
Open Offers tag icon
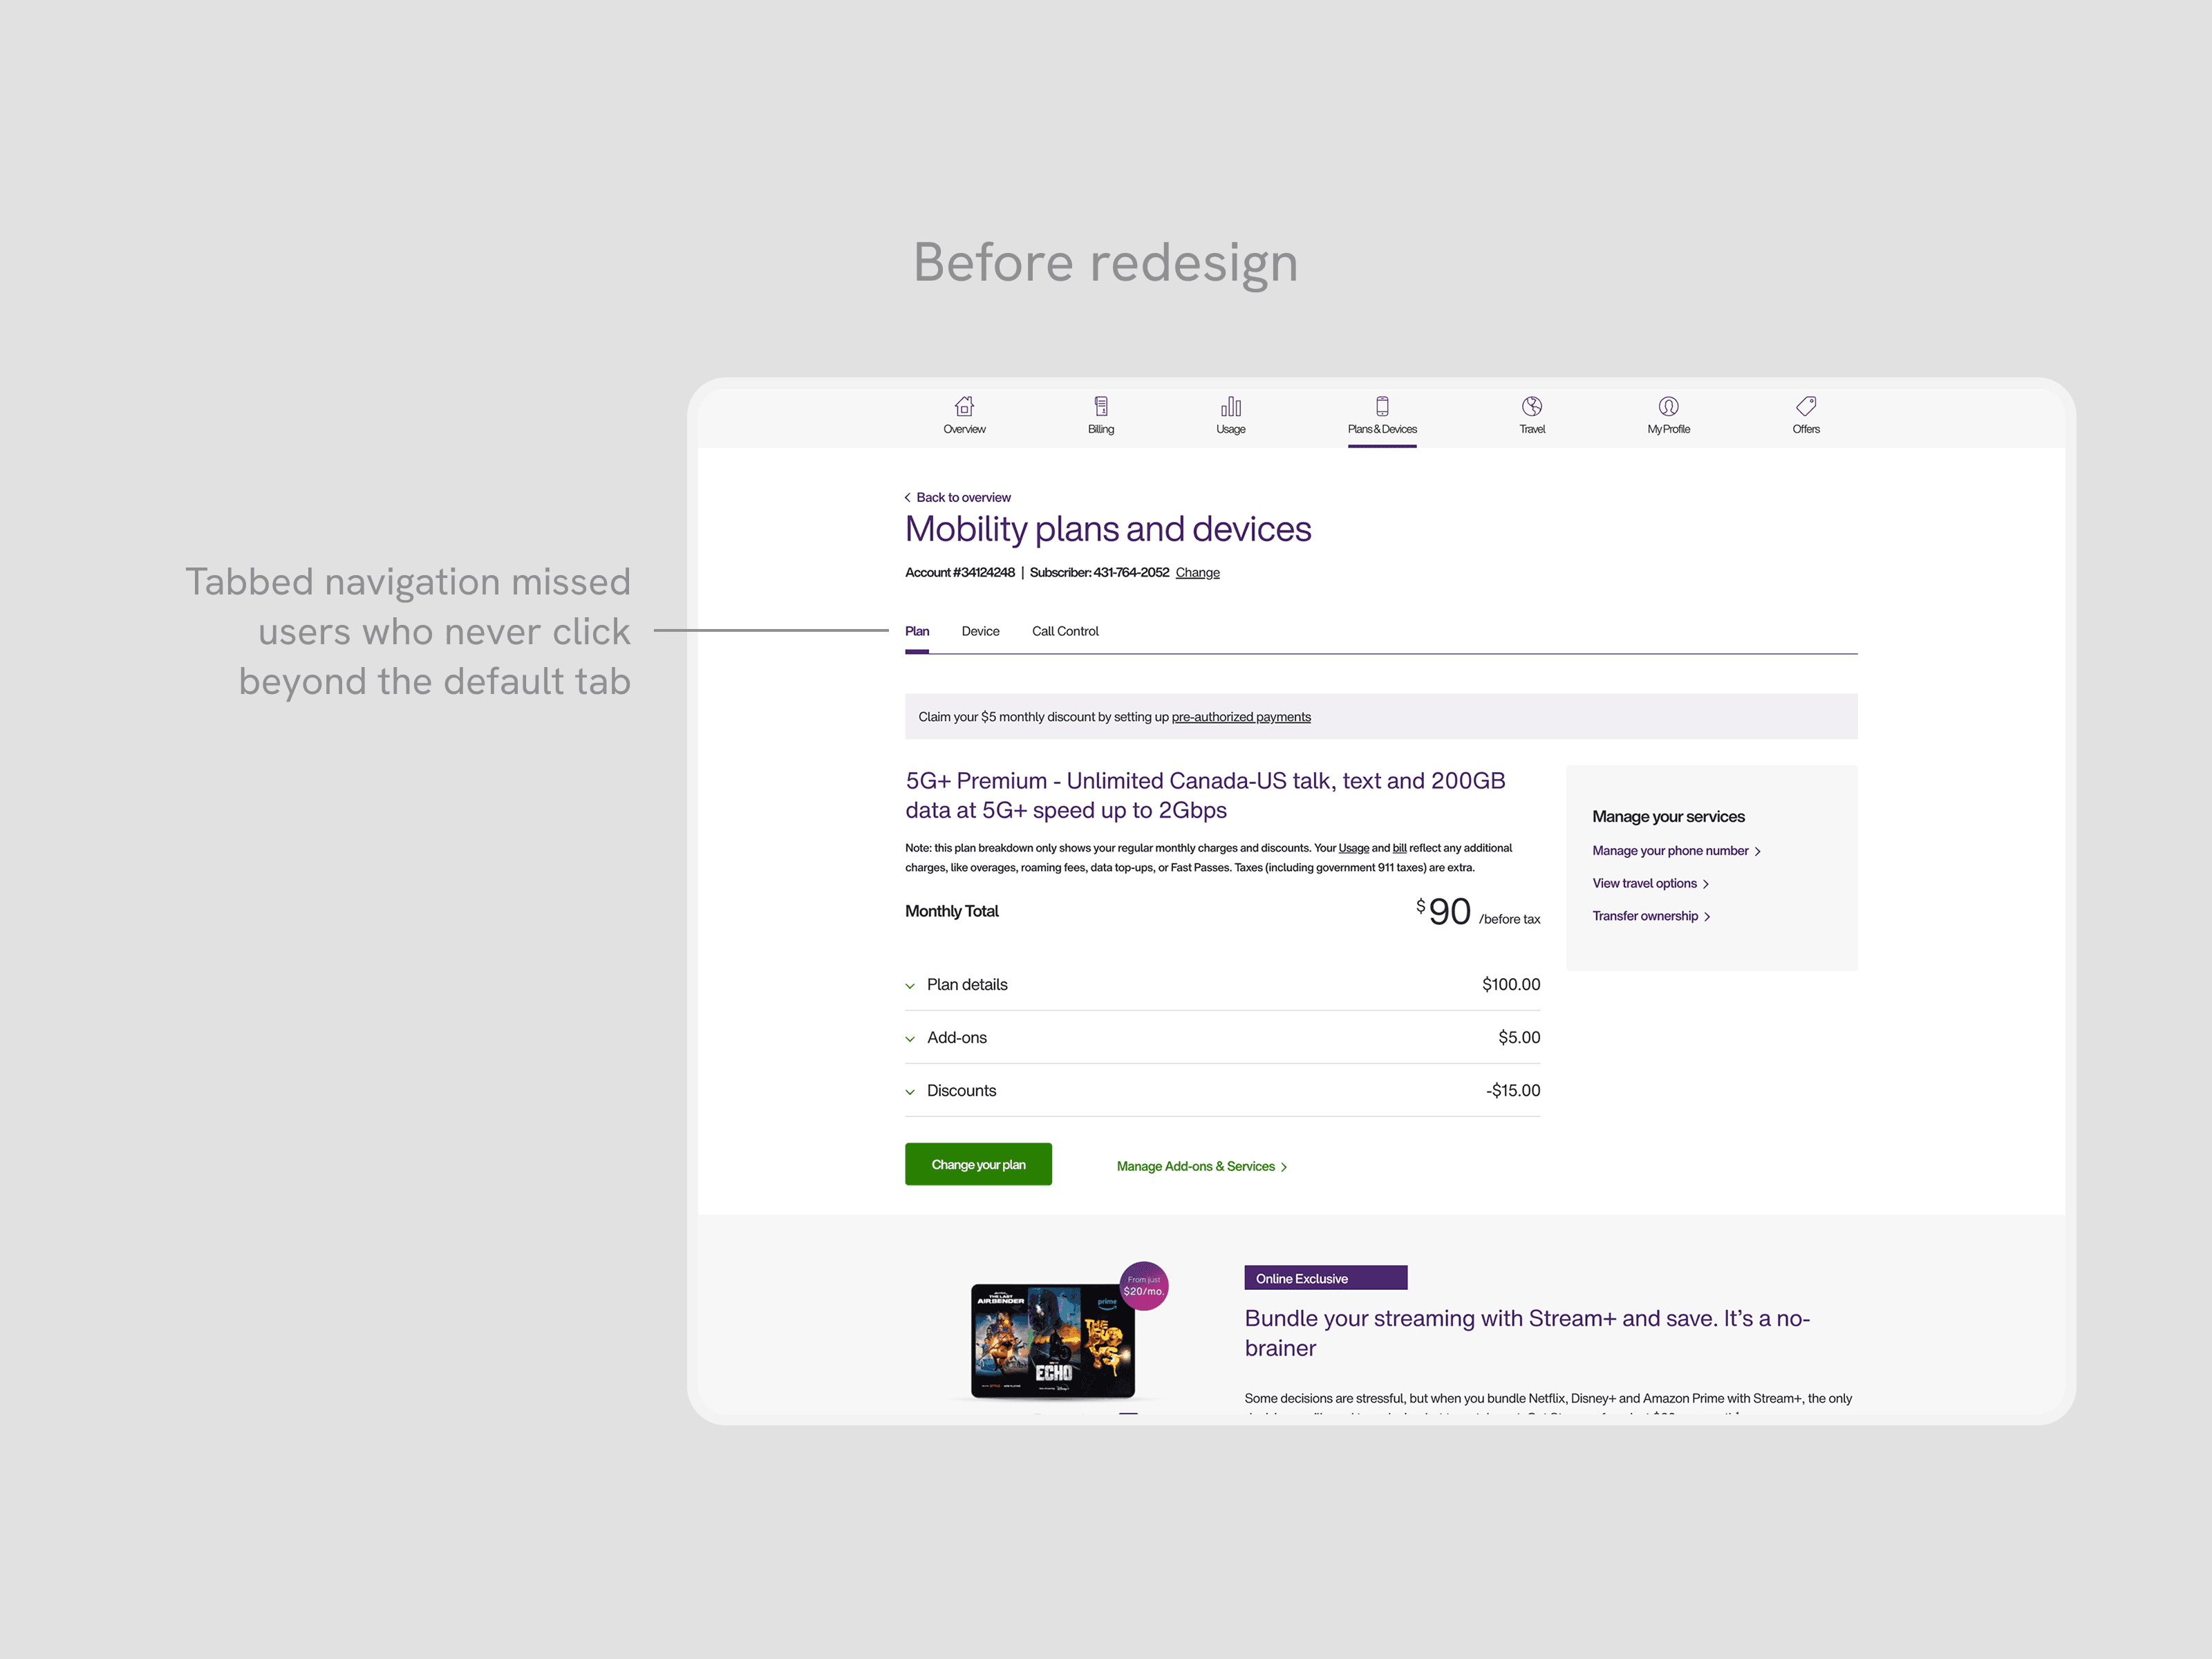pos(1805,407)
